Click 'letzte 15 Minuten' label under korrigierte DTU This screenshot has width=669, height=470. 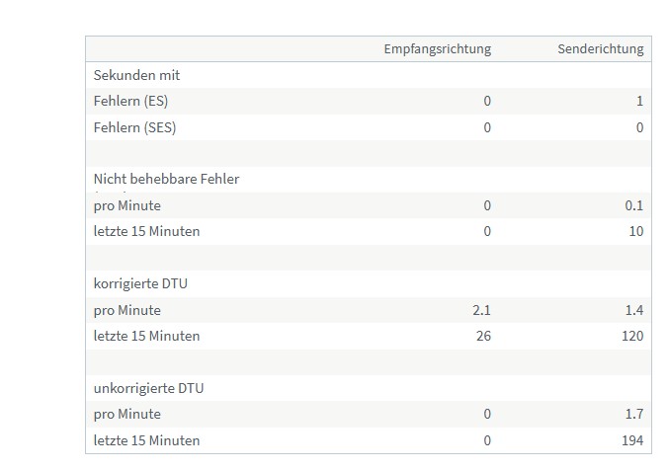click(x=146, y=336)
